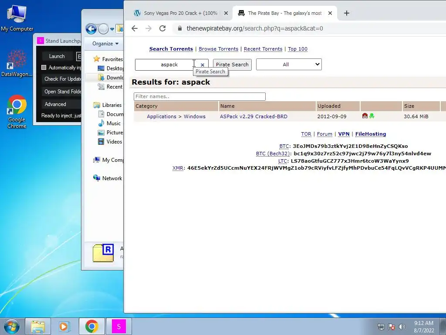The image size is (446, 335).
Task: Select Libraries in Explorer sidebar
Action: [108, 105]
